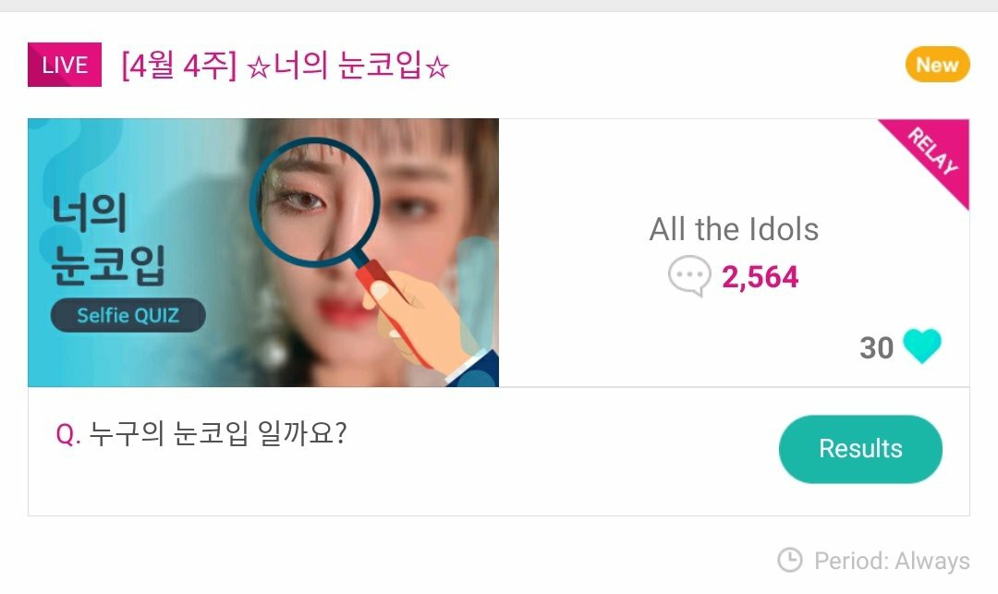Image resolution: width=998 pixels, height=594 pixels.
Task: Tap the Period: Always text
Action: [892, 561]
